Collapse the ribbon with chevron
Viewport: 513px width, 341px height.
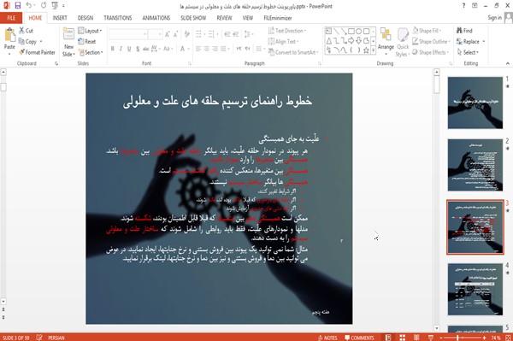pos(507,63)
